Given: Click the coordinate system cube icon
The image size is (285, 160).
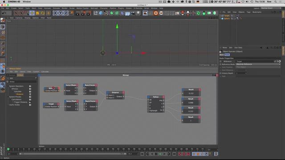Looking at the screenshot, I should point(72,13).
